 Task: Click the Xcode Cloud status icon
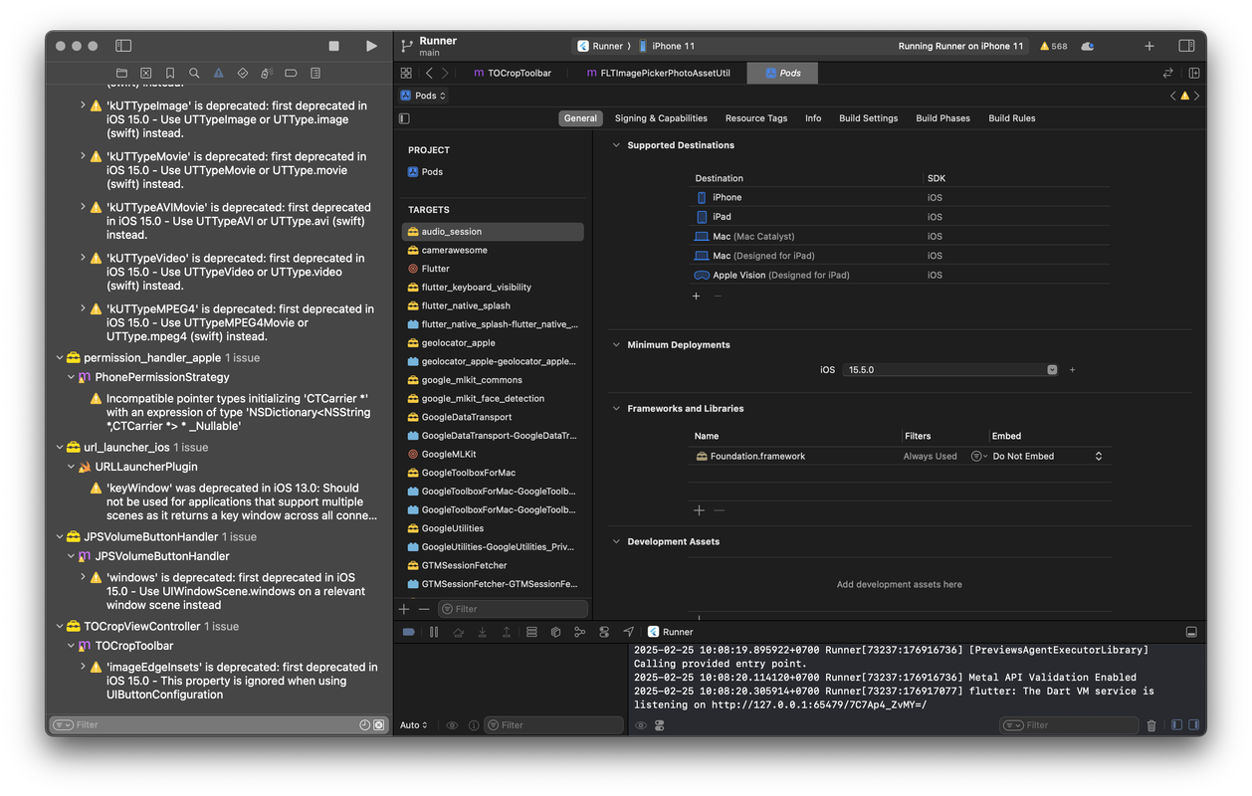tap(1088, 46)
